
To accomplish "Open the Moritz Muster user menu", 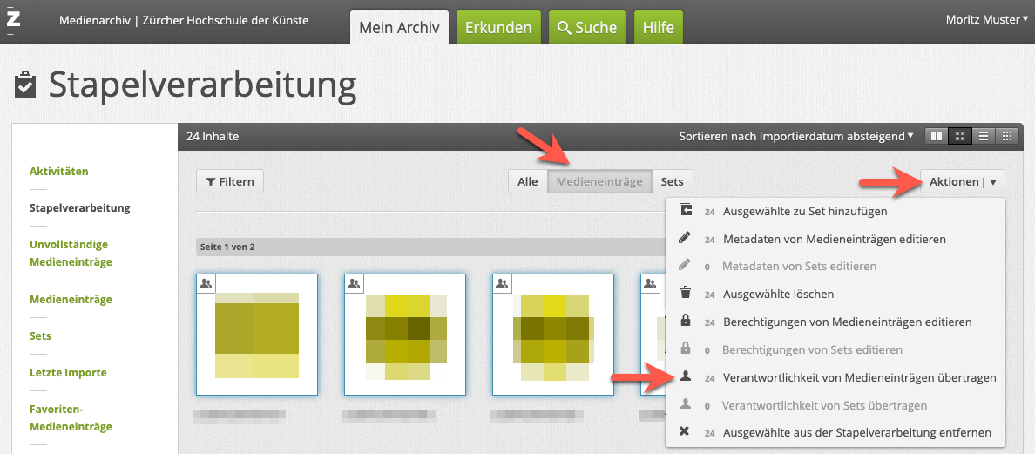I will click(987, 19).
